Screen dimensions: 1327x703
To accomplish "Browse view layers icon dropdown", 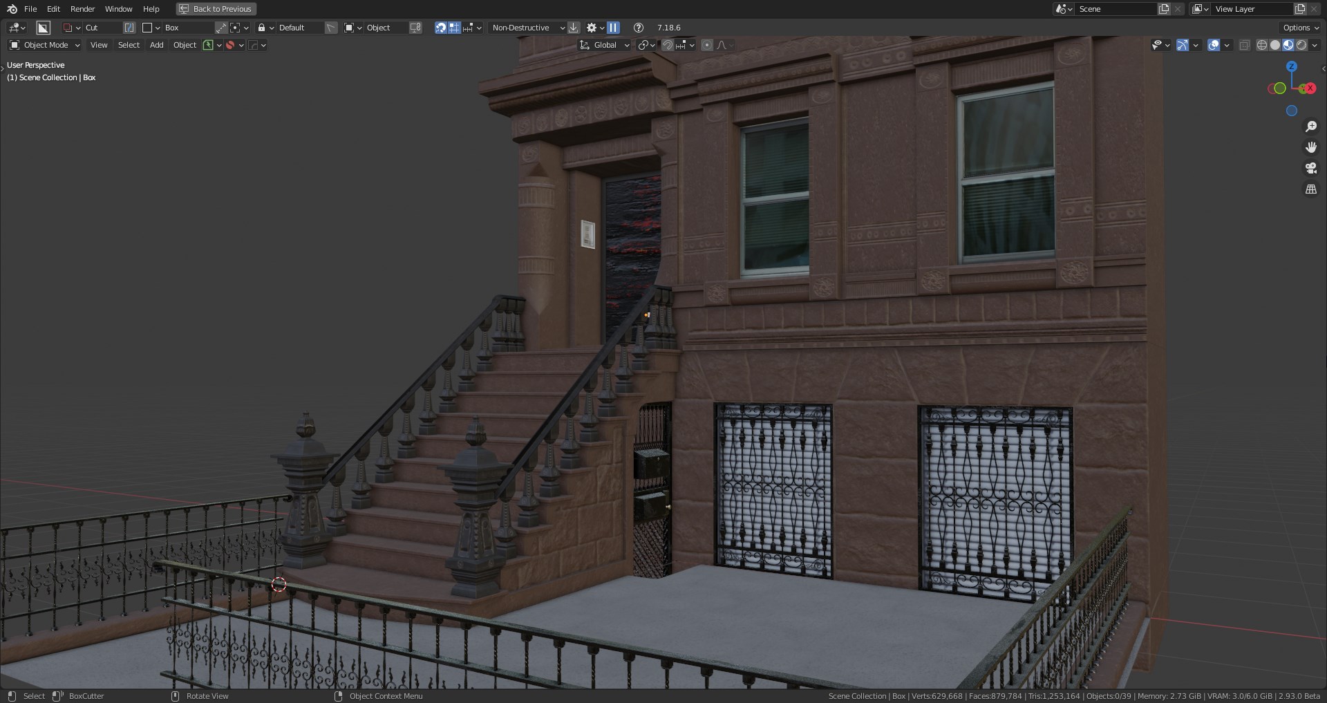I will 1201,9.
